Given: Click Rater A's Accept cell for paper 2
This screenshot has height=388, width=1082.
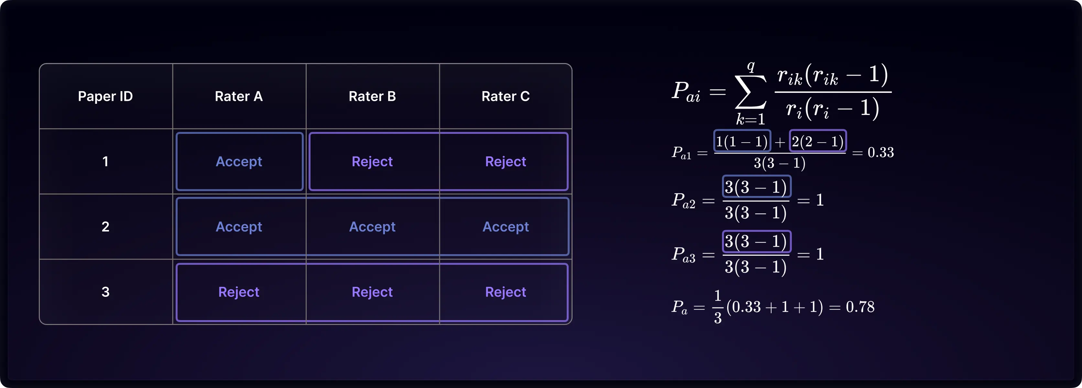Looking at the screenshot, I should [239, 226].
